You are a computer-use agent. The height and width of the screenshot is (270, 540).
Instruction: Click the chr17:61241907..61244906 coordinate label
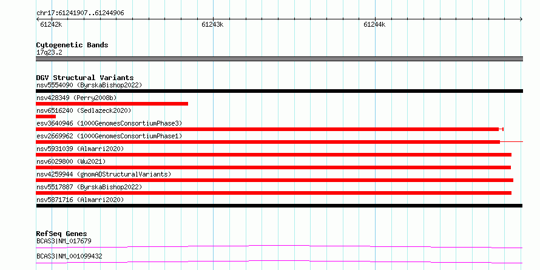(80, 13)
